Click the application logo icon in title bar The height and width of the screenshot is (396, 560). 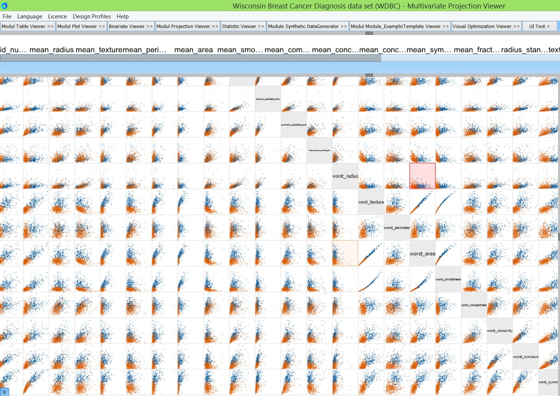(4, 5)
